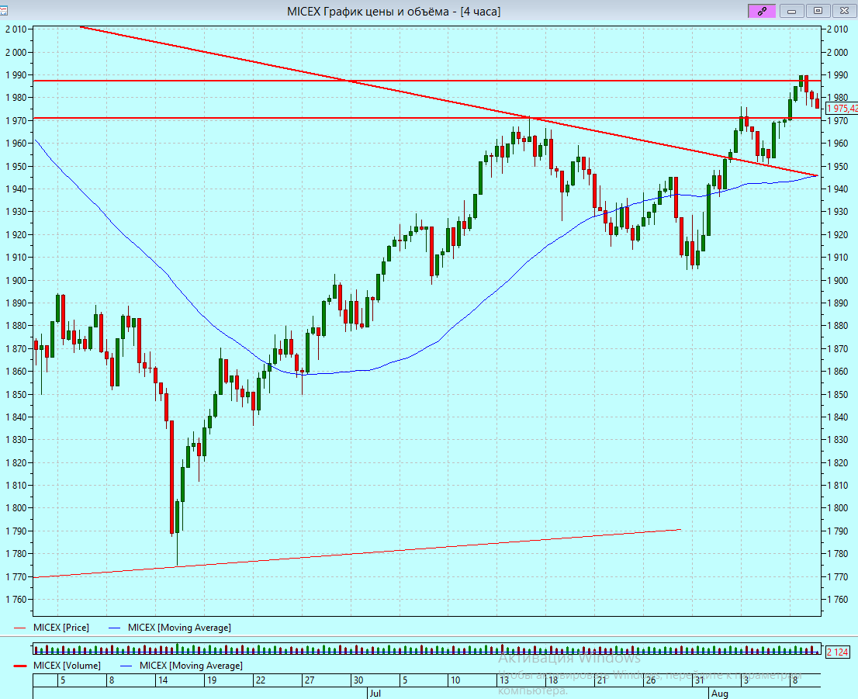Click 1 800 on the right price axis
The height and width of the screenshot is (699, 858).
click(x=838, y=508)
